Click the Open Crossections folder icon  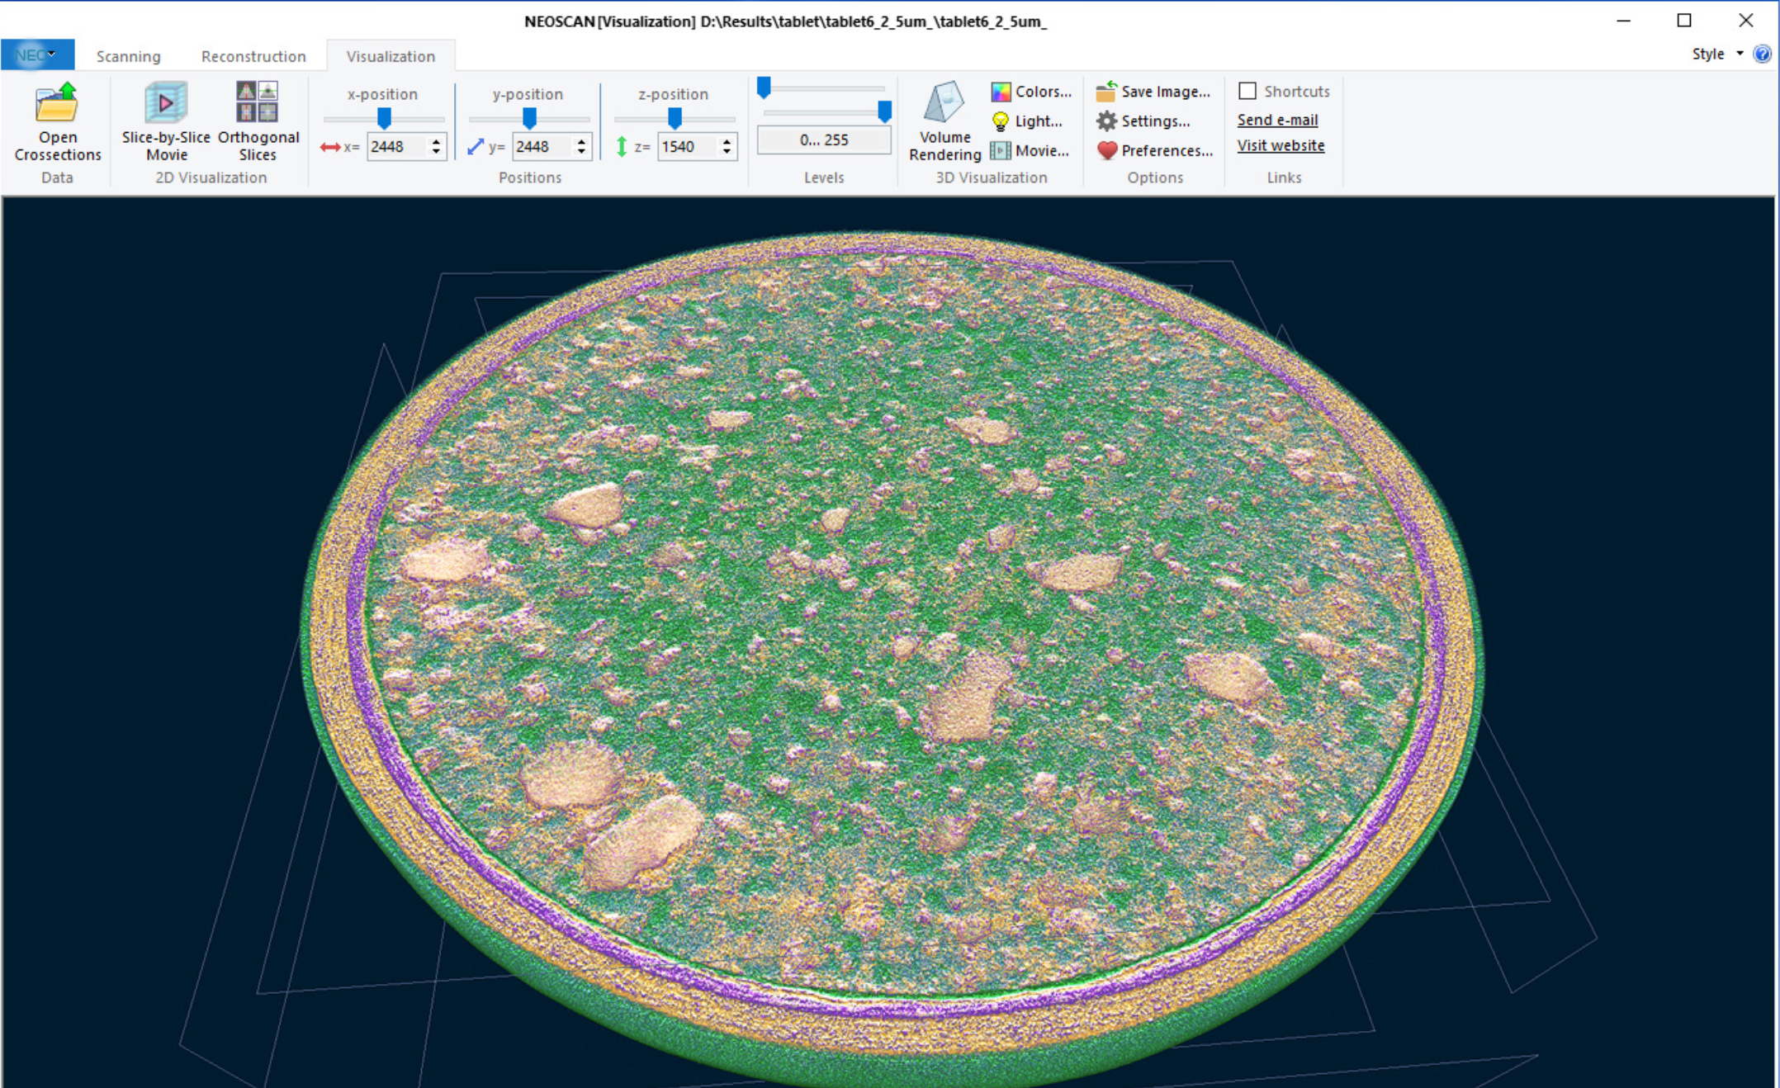coord(56,104)
